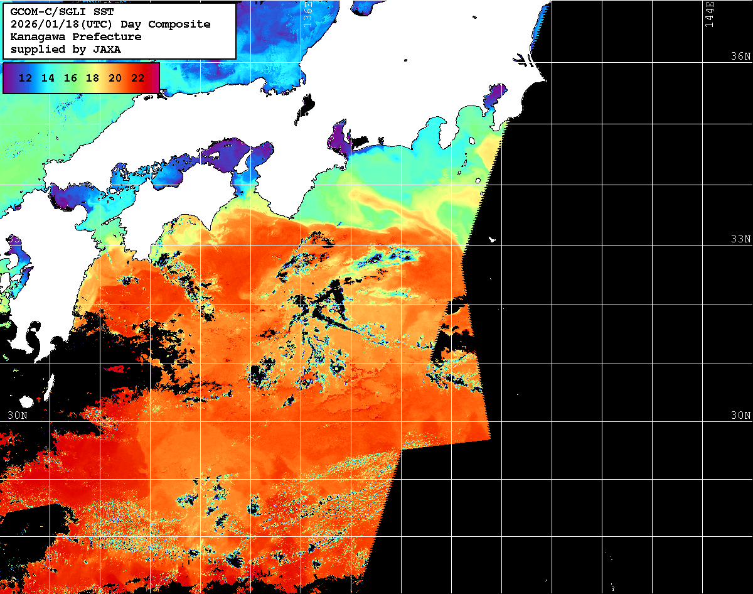This screenshot has height=594, width=753.
Task: Click the 20 value on the color scale
Action: 115,78
